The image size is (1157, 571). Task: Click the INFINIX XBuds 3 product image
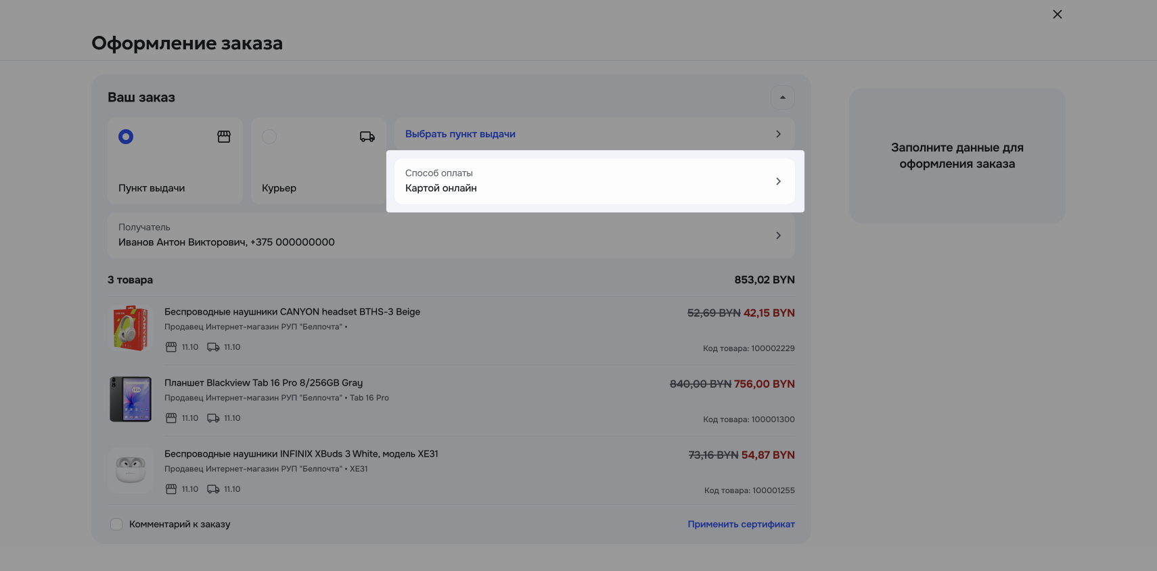point(131,470)
